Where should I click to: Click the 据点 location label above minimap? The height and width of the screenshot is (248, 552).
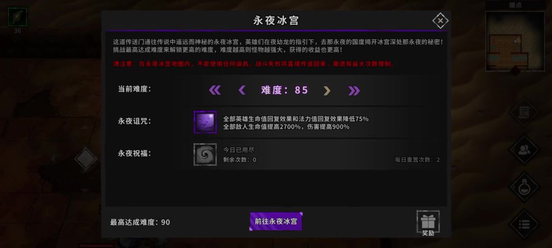(515, 5)
